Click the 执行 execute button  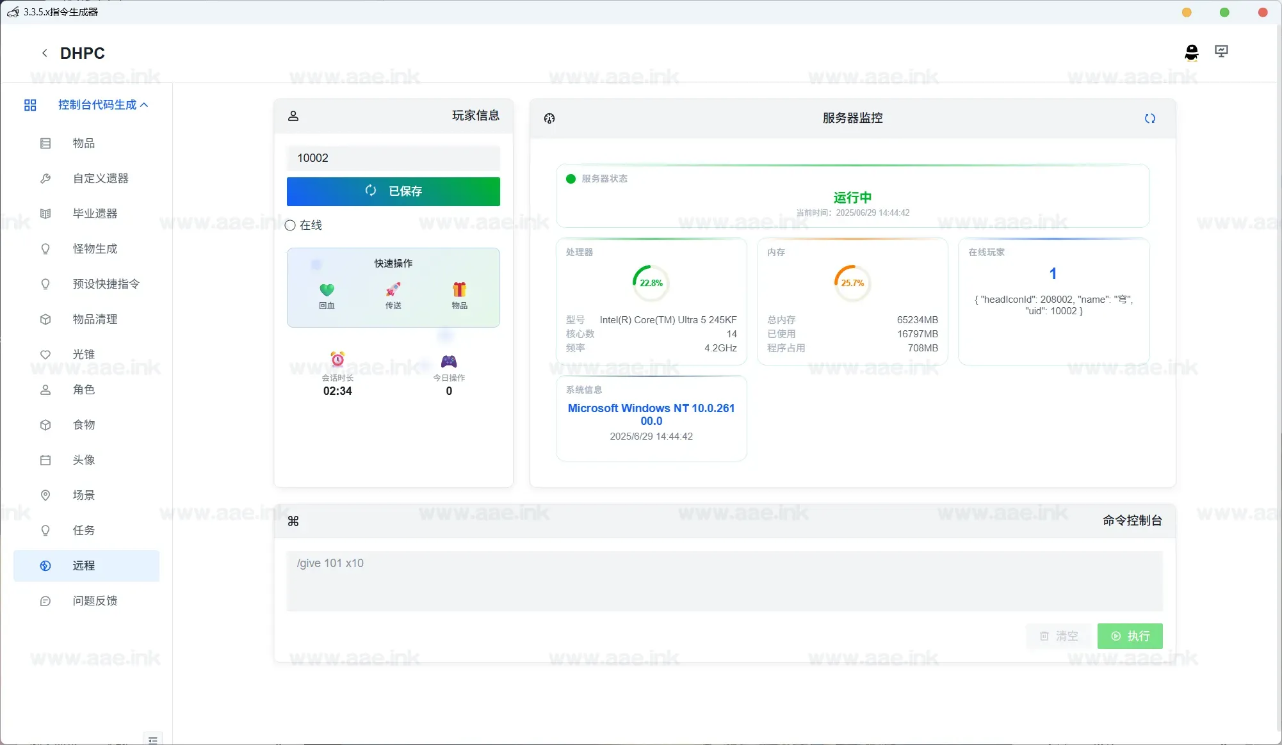pyautogui.click(x=1130, y=636)
